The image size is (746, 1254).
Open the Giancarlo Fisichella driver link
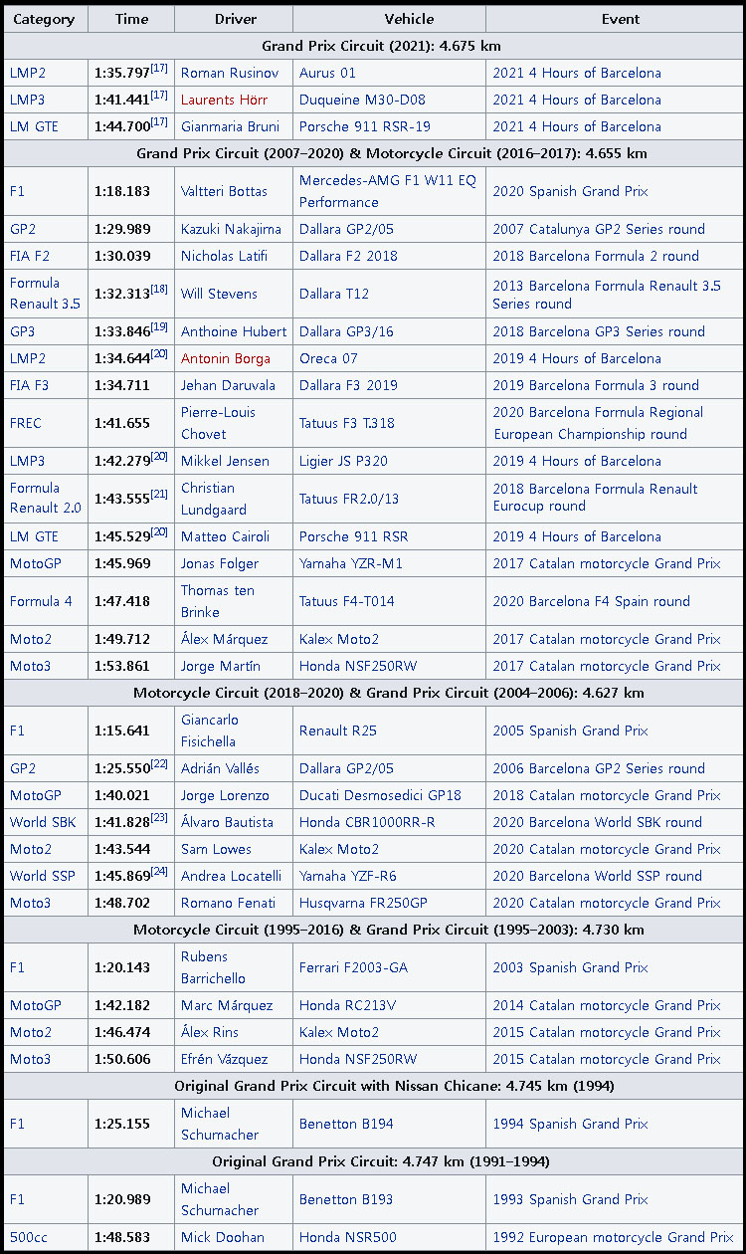211,731
